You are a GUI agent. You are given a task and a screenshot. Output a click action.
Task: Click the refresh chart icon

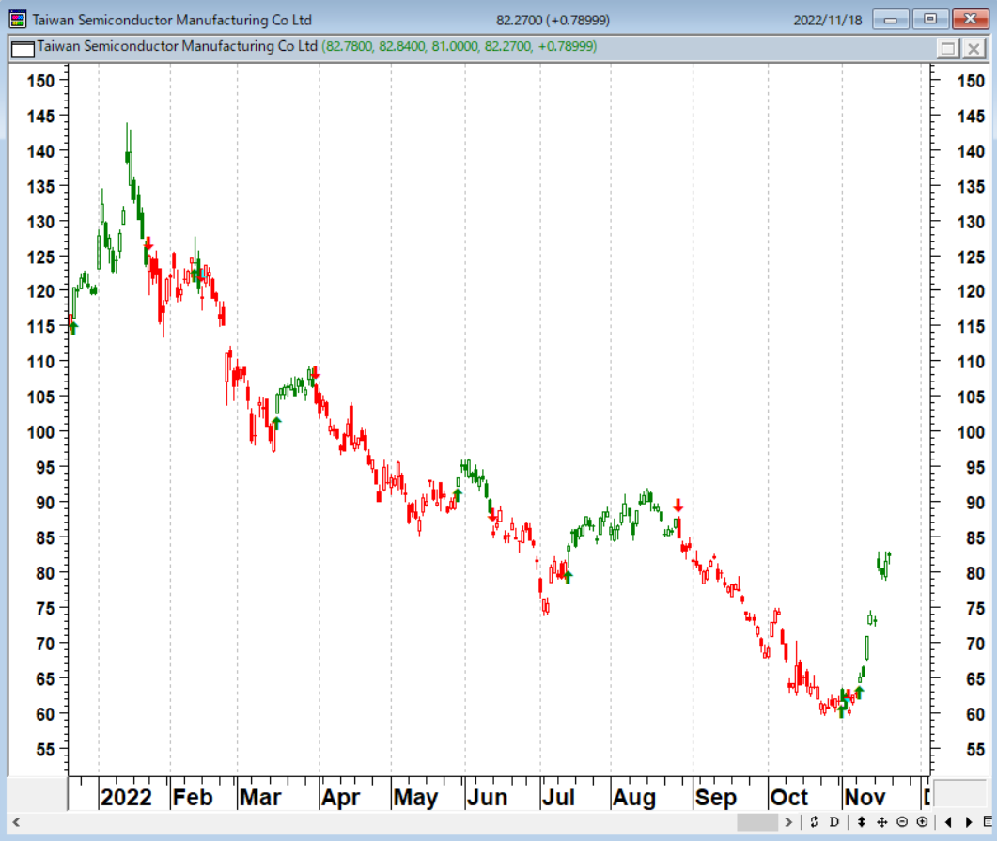coord(814,822)
